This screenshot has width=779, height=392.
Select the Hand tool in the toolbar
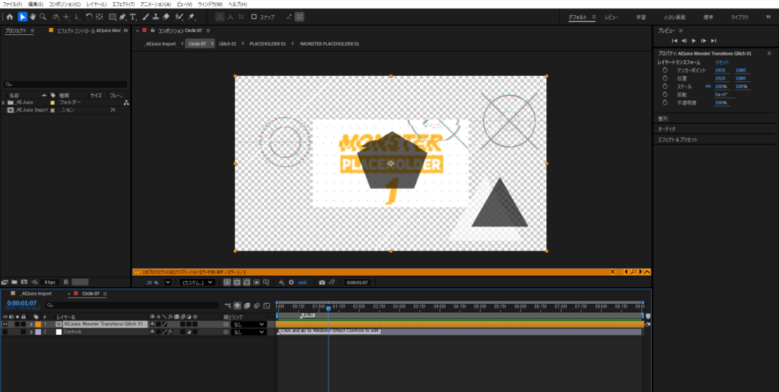pos(33,17)
